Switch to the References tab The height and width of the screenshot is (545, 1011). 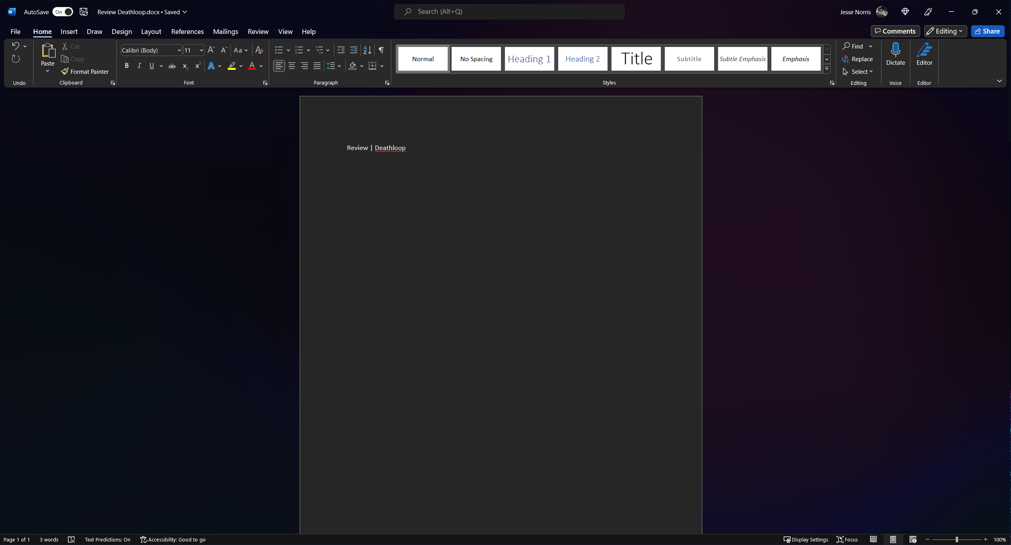187,32
